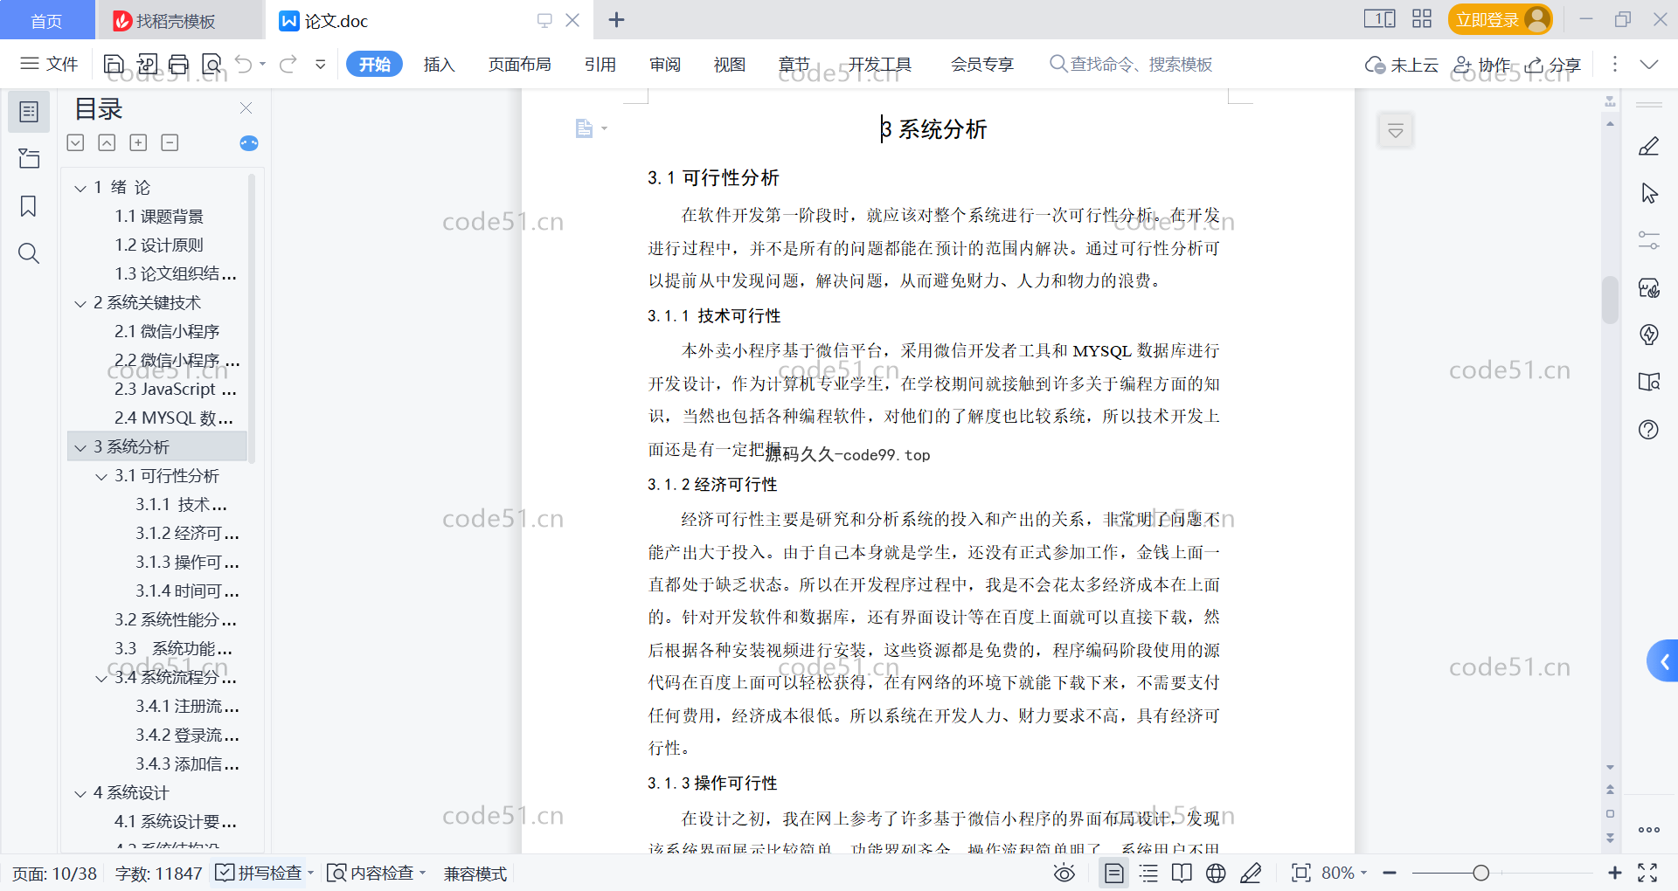Open the properties sliders icon in right sidebar

pos(1649,240)
